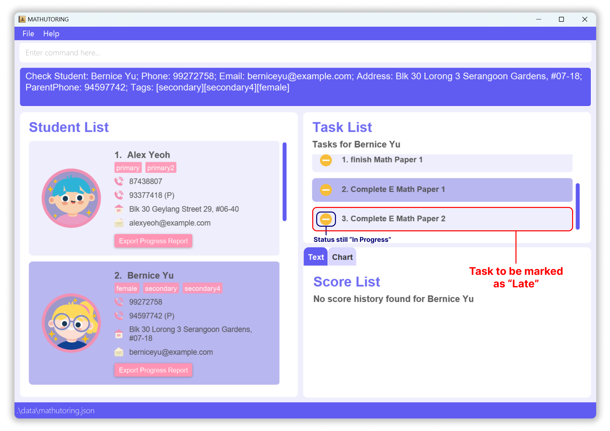Click the envelope icon beside alexyeoh@example.com
610x431 pixels.
(119, 223)
